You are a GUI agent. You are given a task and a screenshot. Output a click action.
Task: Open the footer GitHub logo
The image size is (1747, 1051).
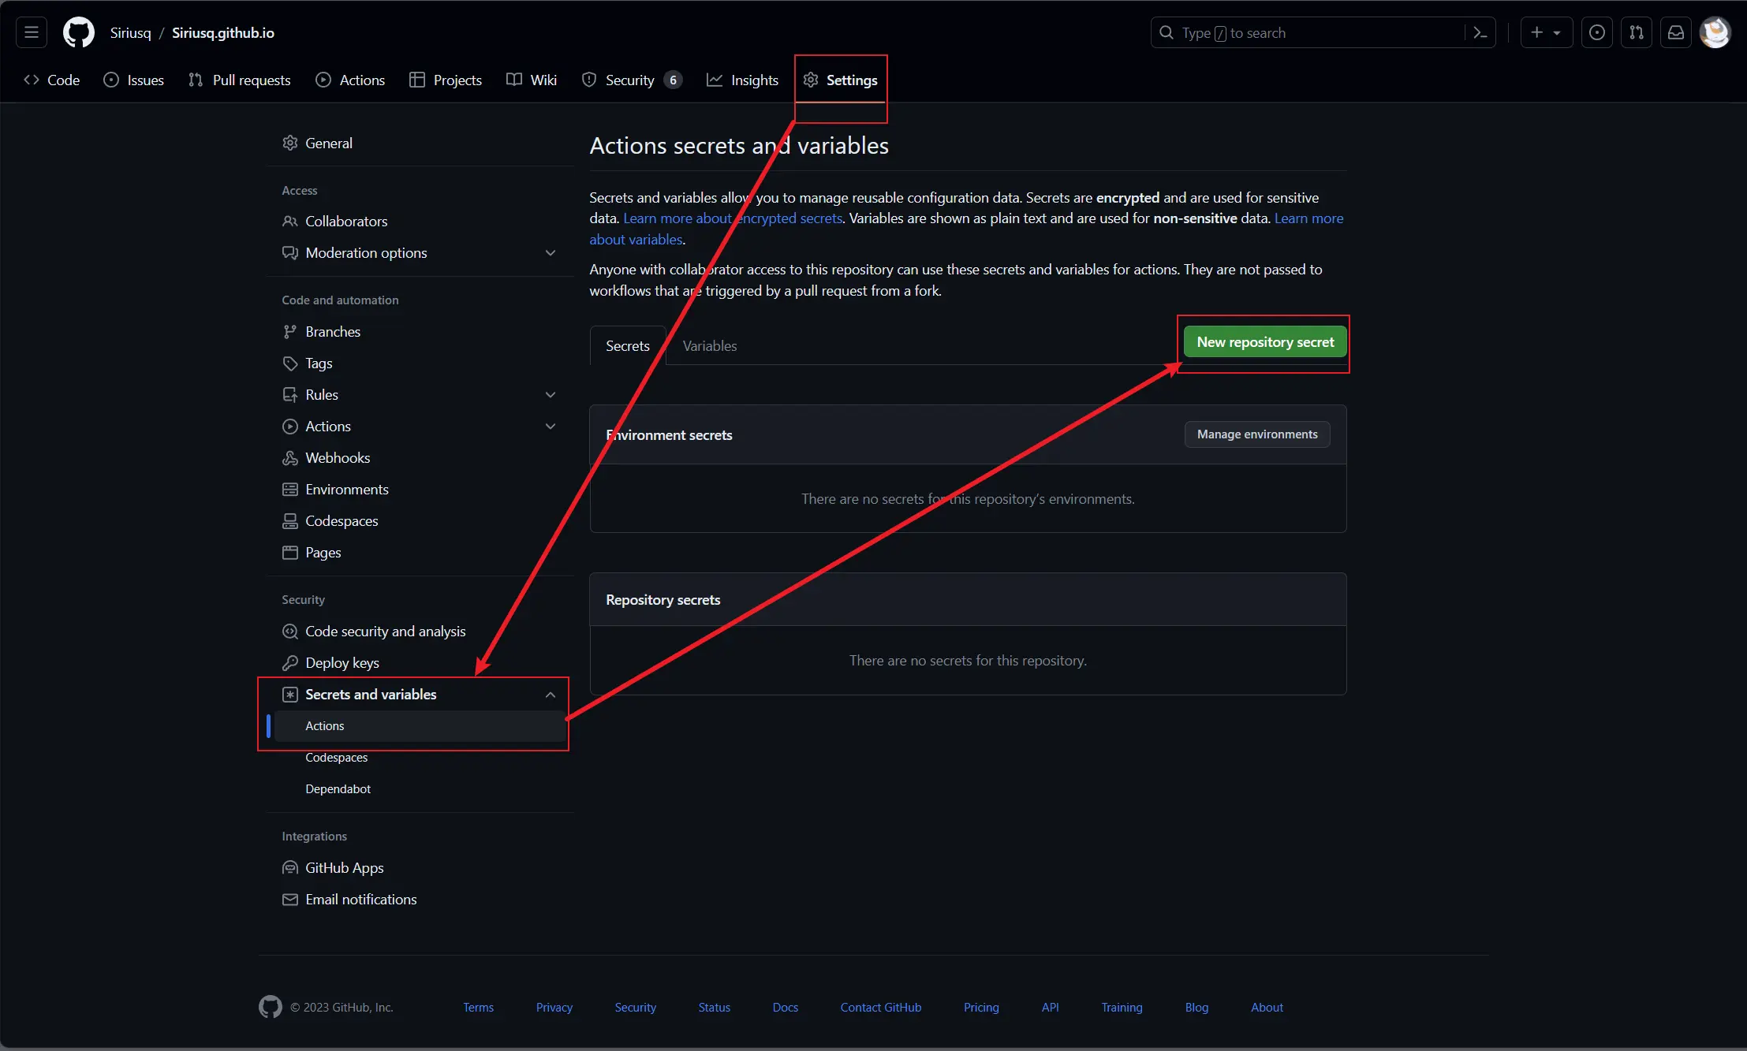(x=271, y=1007)
